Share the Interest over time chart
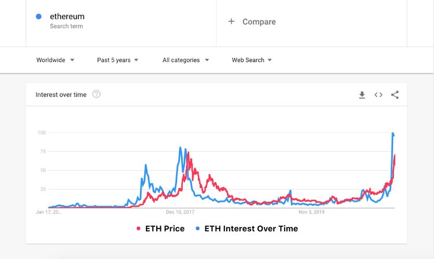434x259 pixels. tap(395, 95)
